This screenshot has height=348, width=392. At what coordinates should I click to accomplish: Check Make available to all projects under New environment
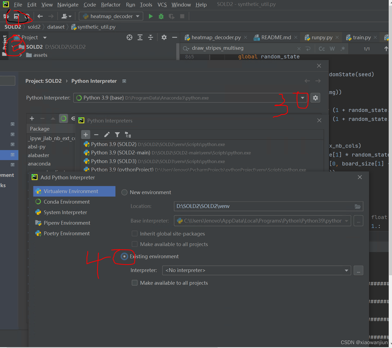(134, 244)
